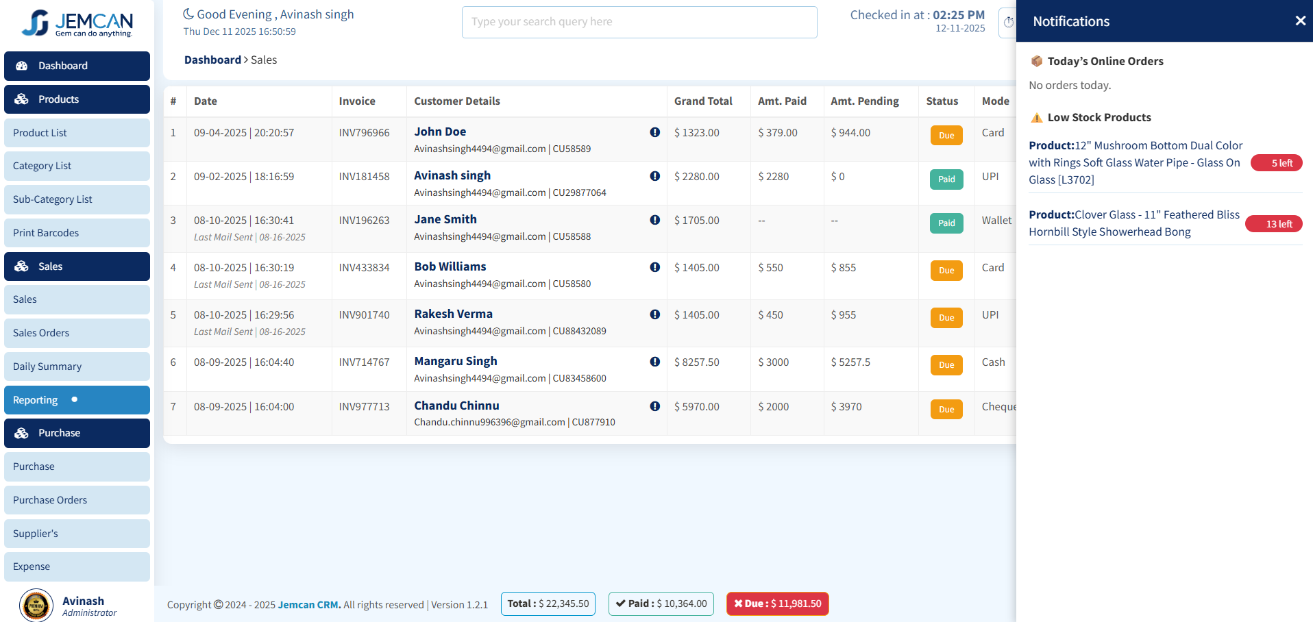Screen dimensions: 1313x622
Task: Click the info icon on John Doe's sale
Action: (x=655, y=132)
